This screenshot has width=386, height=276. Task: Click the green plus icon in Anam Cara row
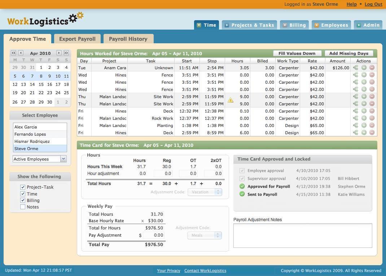pyautogui.click(x=364, y=68)
